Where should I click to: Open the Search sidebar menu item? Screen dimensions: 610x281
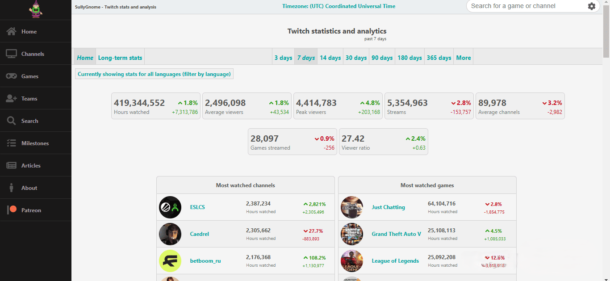pos(36,121)
